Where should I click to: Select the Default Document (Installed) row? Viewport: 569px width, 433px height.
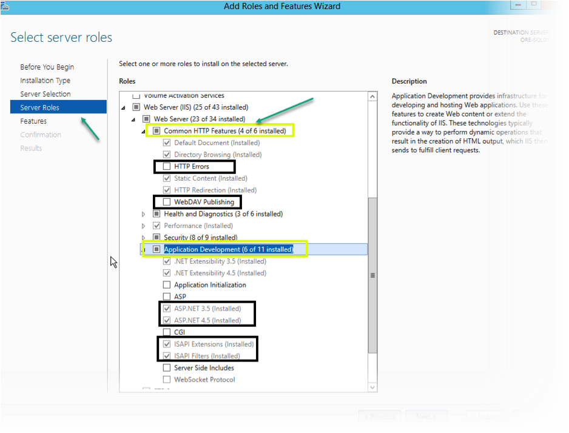(217, 143)
